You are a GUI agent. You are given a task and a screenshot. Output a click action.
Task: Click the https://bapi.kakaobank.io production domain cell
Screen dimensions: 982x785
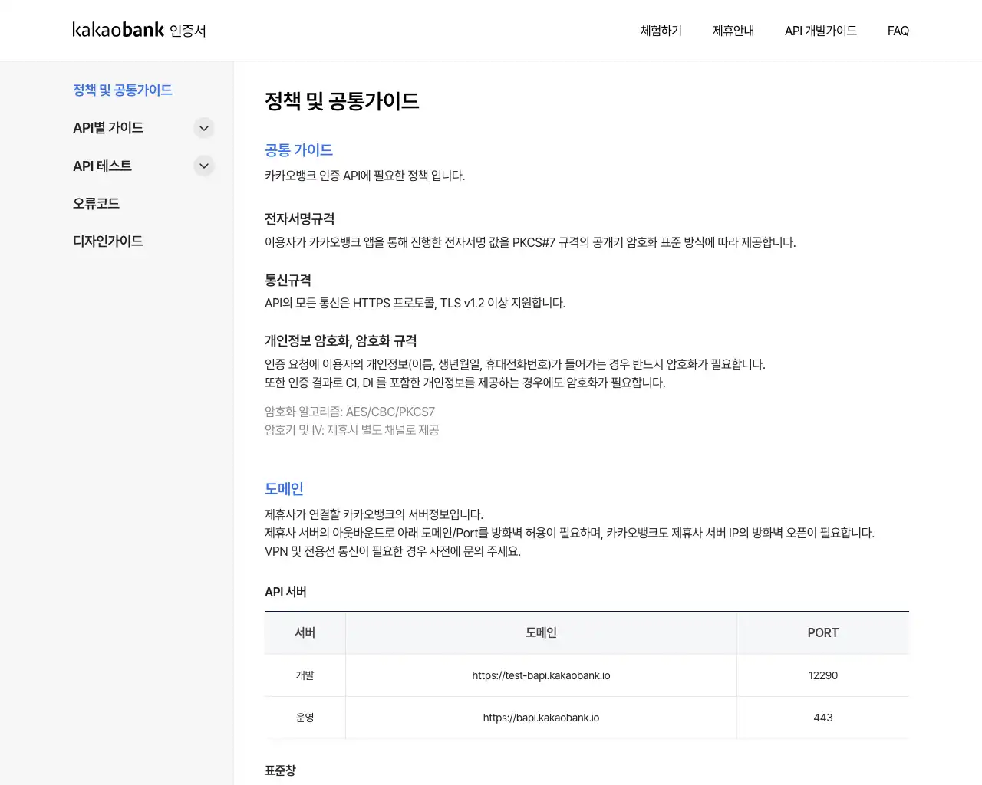tap(541, 718)
